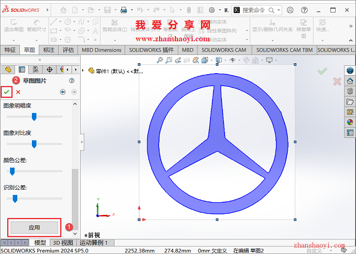Click the print icon in toolbar
This screenshot has height=254, width=356.
tap(124, 10)
